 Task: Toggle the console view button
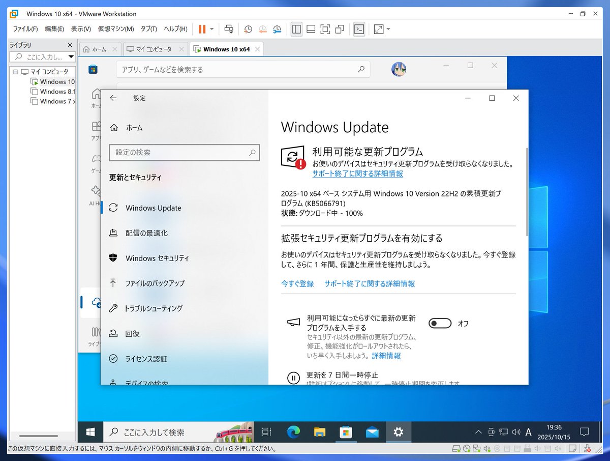pos(359,29)
